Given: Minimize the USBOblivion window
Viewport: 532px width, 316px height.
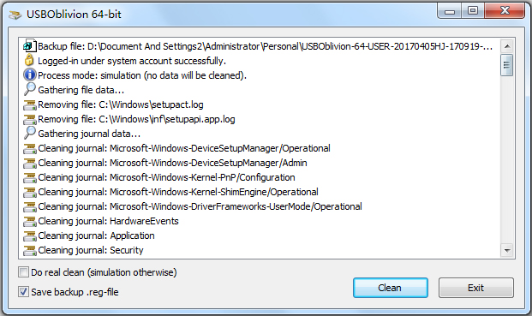Looking at the screenshot, I should tap(450, 11).
